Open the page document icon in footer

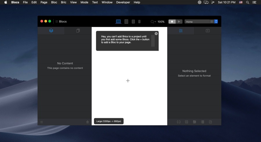click(211, 122)
